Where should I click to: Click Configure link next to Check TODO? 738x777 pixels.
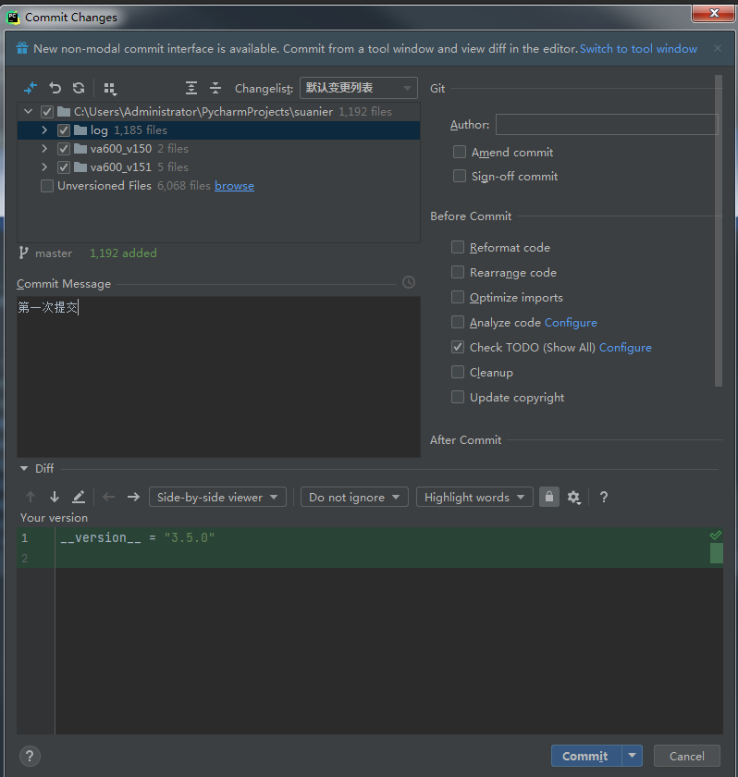pos(625,348)
